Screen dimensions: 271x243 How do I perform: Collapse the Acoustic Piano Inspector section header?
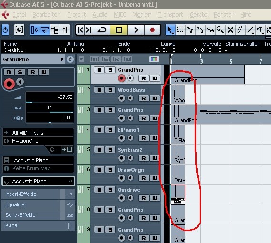(39, 181)
